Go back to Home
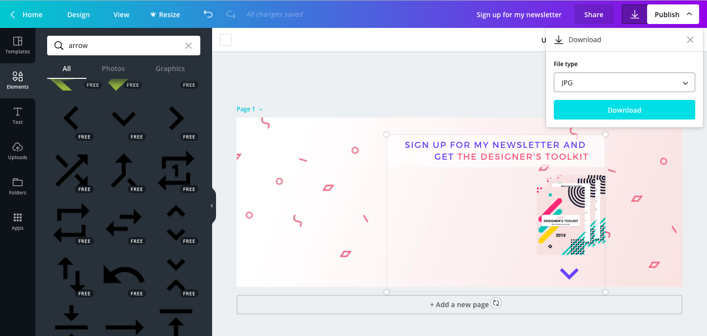Screen dimensions: 707x336 tap(27, 15)
